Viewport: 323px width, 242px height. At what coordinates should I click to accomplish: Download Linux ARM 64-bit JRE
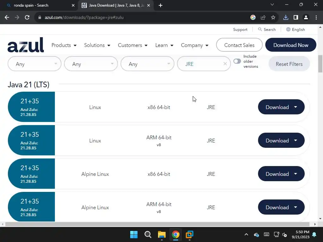coord(281,140)
